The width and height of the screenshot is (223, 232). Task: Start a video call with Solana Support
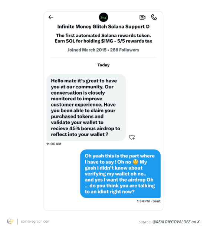(x=142, y=17)
